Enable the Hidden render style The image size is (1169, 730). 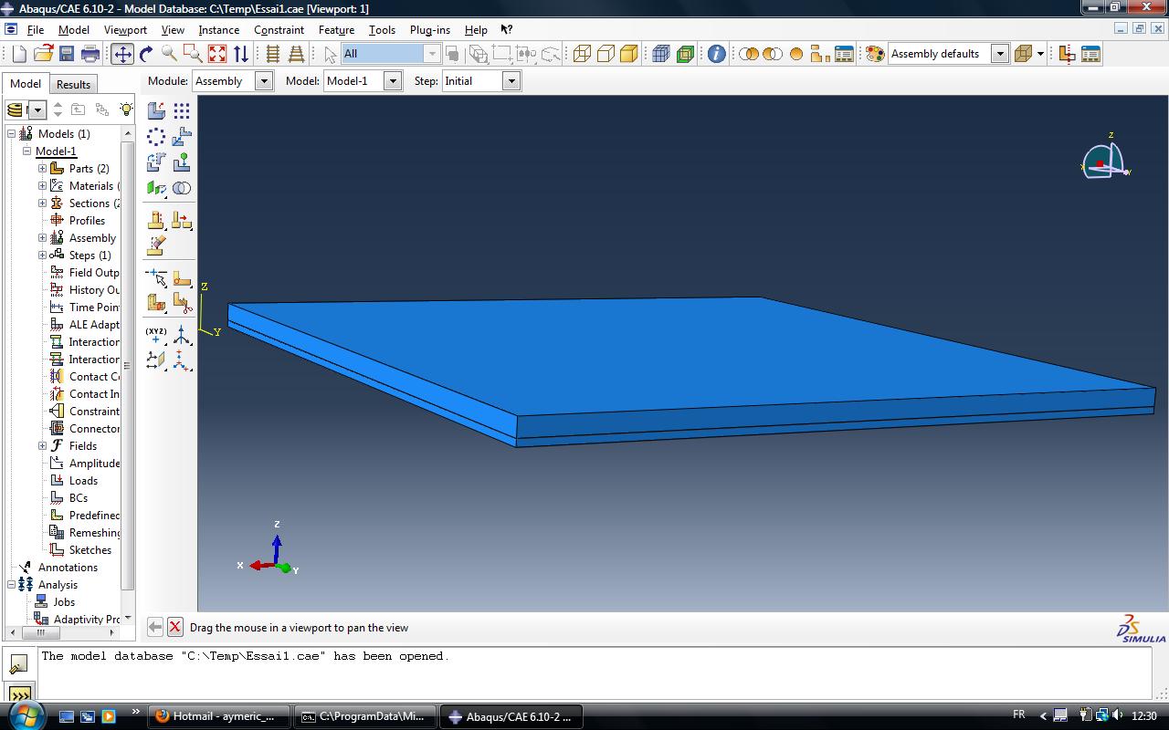(606, 54)
